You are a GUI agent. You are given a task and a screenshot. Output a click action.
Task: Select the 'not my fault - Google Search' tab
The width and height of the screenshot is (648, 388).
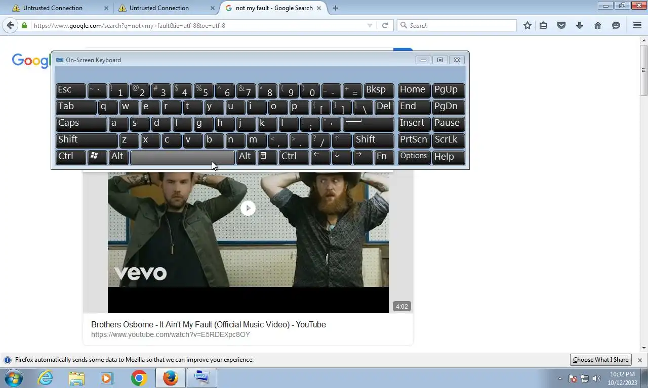tap(274, 8)
